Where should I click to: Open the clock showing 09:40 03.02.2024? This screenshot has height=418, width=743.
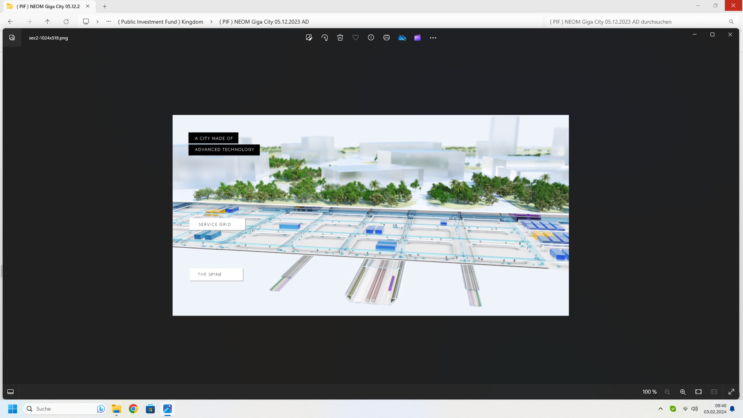(715, 409)
